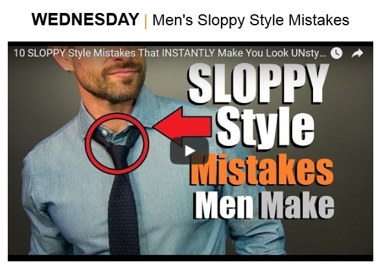Click the white Men word in thumbnail
383x273 pixels.
tap(224, 204)
